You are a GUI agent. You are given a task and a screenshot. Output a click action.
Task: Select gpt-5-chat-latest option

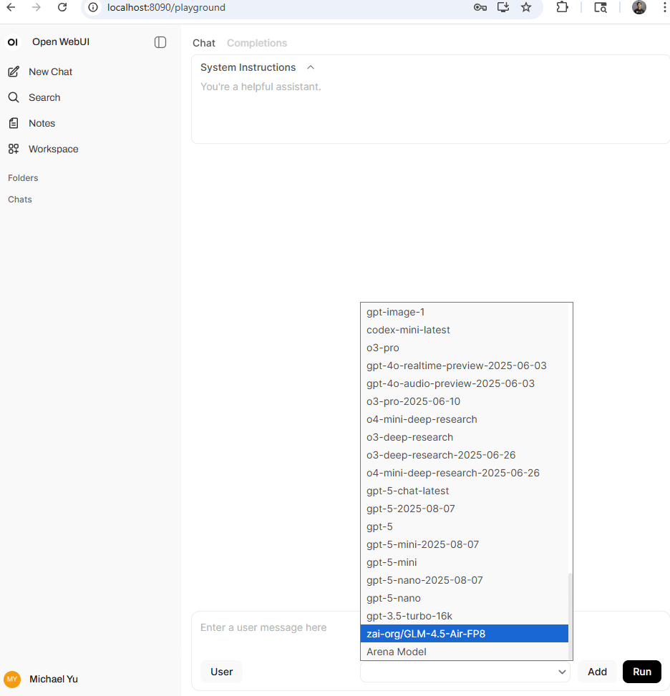click(x=465, y=491)
